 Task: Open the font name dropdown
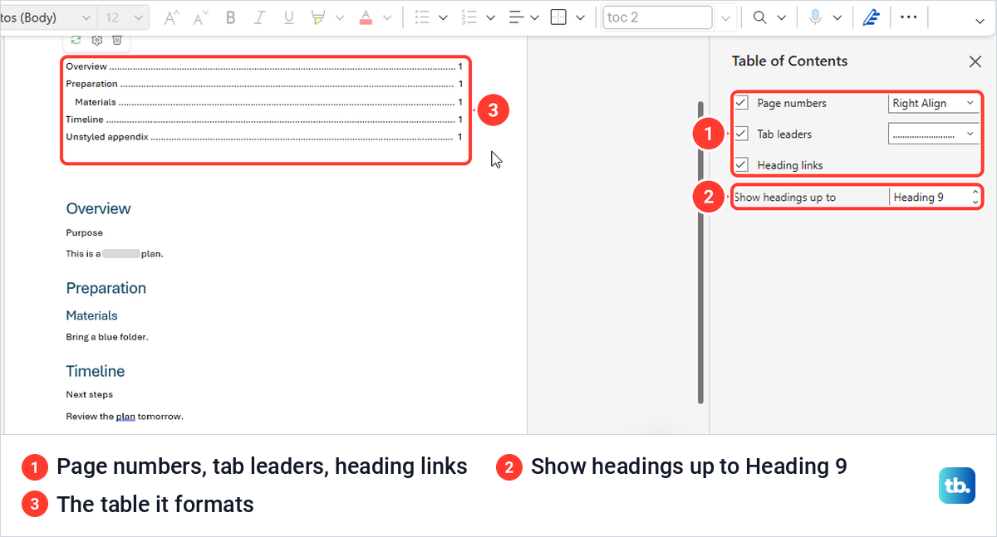pyautogui.click(x=86, y=17)
